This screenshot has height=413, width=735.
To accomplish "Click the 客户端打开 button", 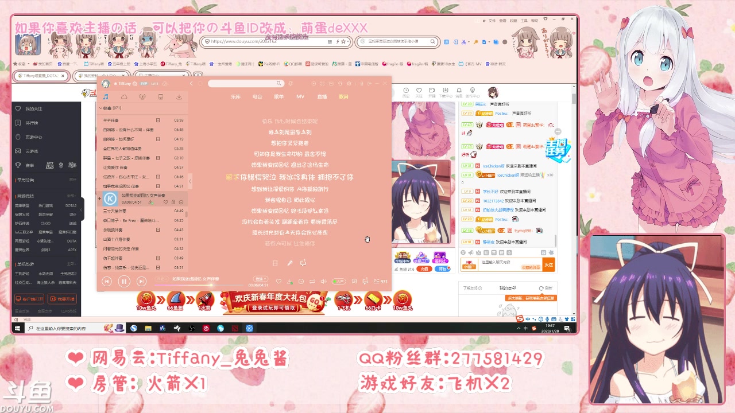I will click(29, 299).
